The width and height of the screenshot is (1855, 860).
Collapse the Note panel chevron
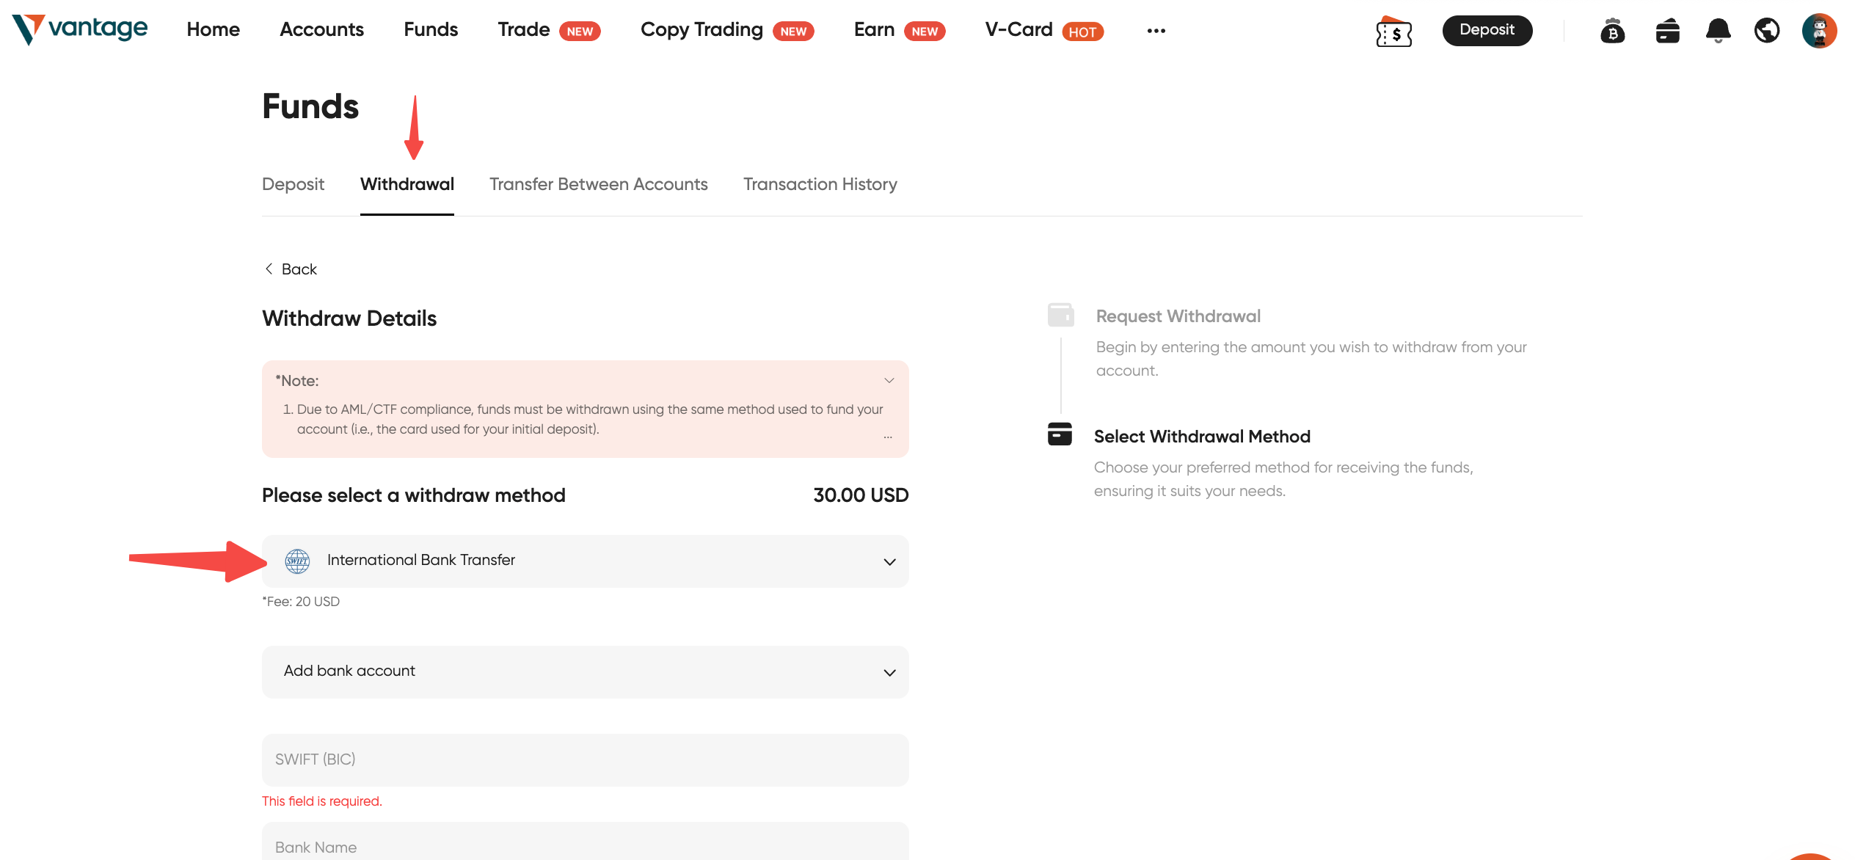889,380
